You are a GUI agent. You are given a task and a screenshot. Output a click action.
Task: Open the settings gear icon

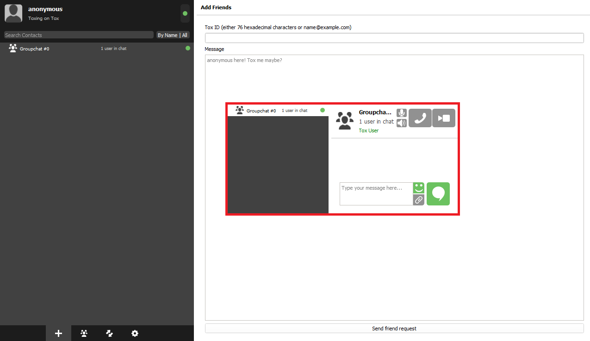click(x=135, y=333)
